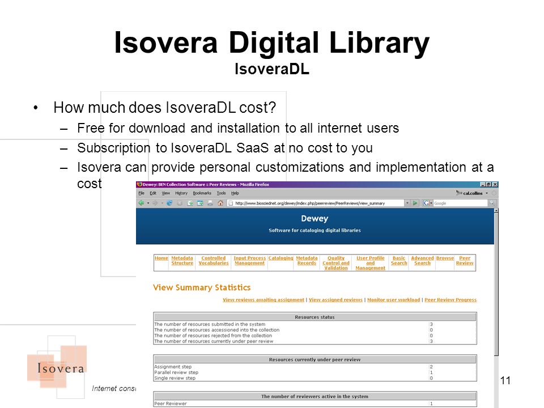Click the Firefox logo in the title bar
This screenshot has height=408, width=544.
point(139,184)
